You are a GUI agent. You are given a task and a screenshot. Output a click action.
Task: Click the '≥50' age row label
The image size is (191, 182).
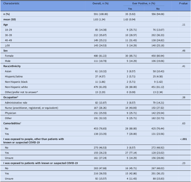click(x=7, y=45)
